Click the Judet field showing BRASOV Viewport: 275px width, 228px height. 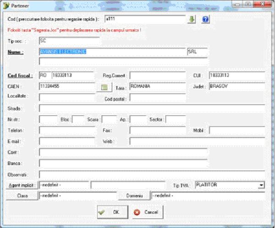pyautogui.click(x=236, y=86)
